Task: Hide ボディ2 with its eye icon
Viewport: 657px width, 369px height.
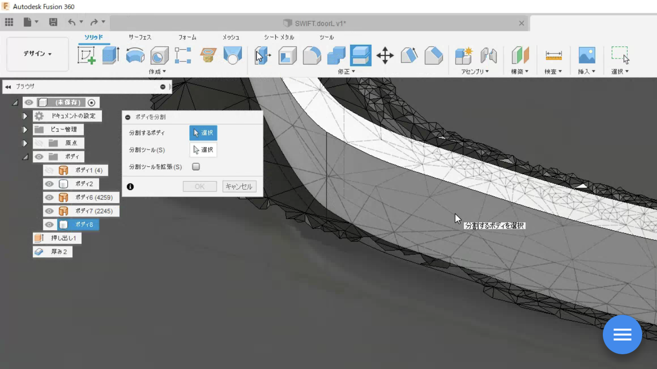Action: pos(49,184)
